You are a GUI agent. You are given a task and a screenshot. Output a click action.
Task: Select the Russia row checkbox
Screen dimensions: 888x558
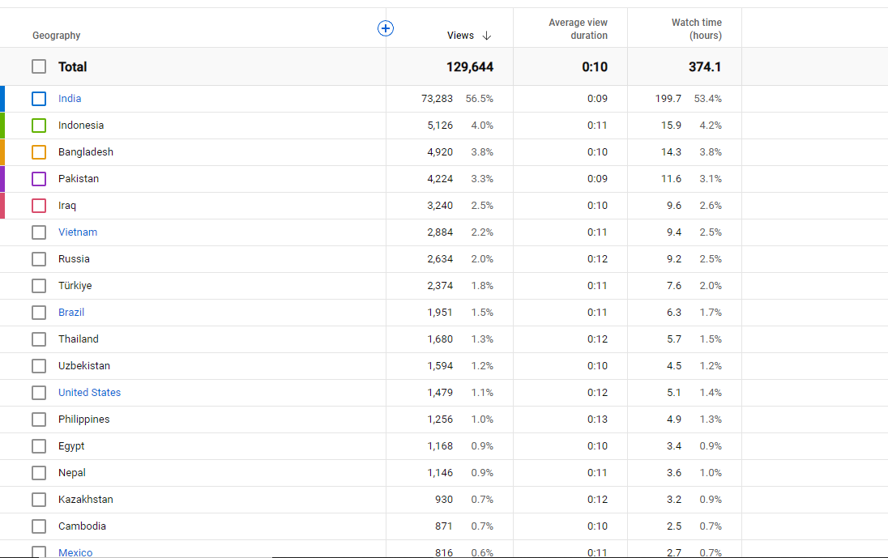[39, 259]
